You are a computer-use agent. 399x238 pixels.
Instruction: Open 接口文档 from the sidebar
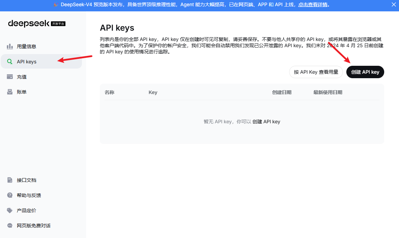click(x=41, y=180)
